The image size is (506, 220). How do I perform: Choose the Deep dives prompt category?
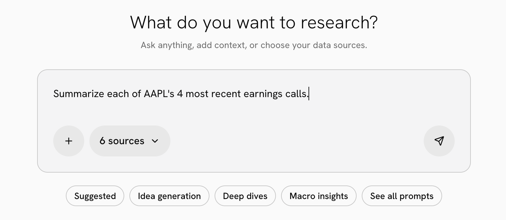point(245,196)
